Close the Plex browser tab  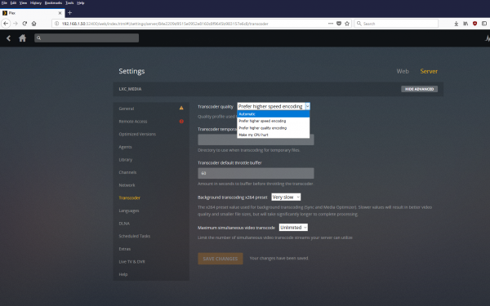pyautogui.click(x=60, y=13)
